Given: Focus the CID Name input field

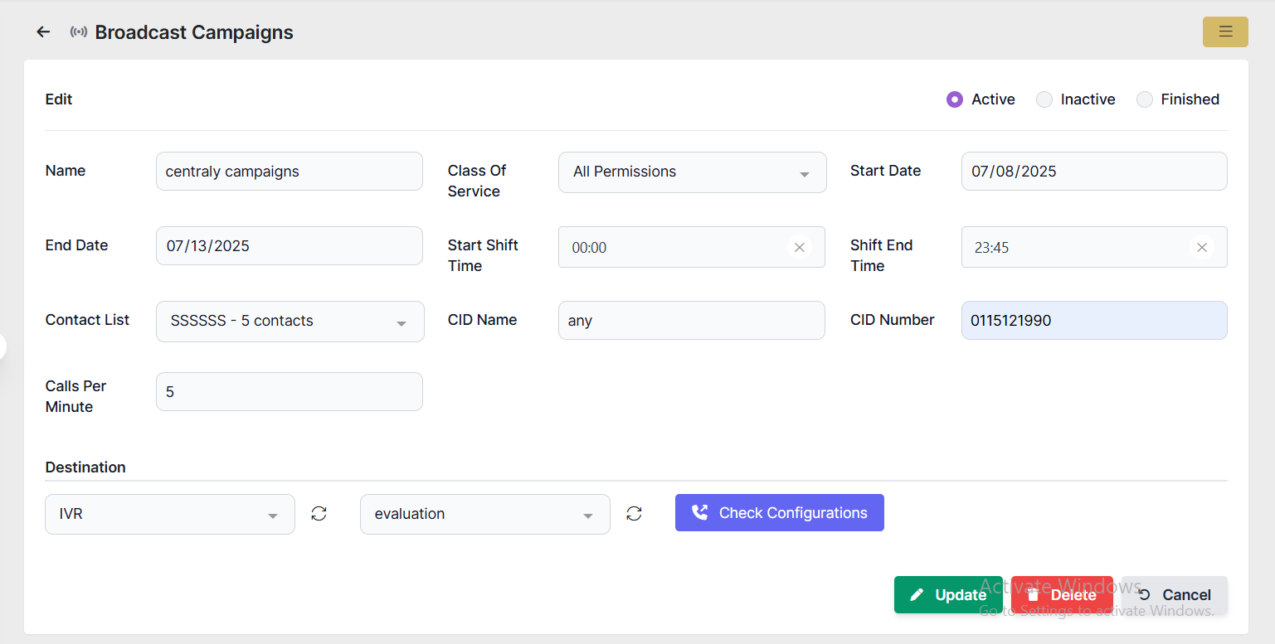Looking at the screenshot, I should [692, 321].
